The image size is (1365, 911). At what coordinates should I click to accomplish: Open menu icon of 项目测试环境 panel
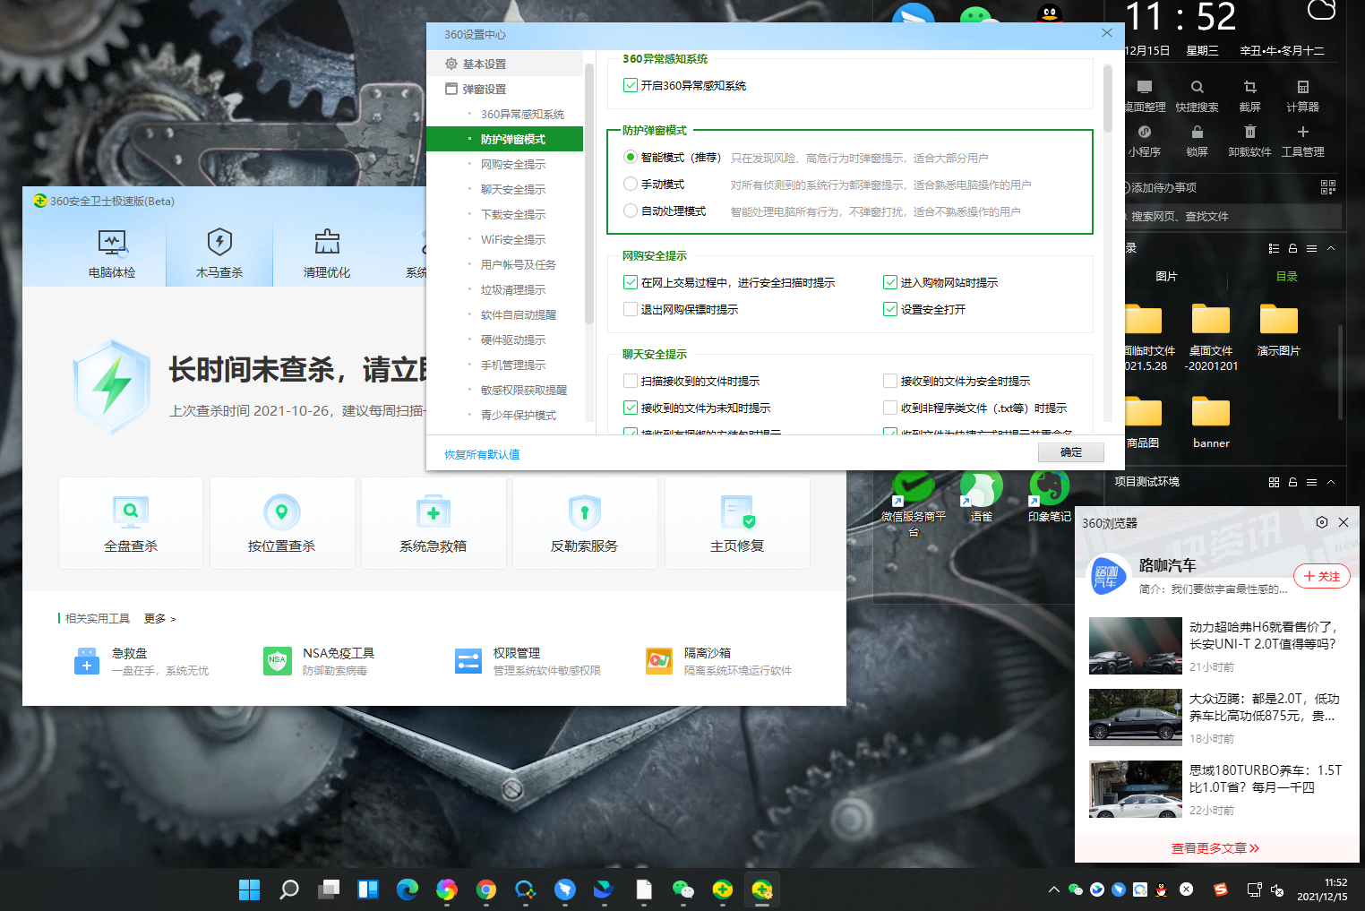[1311, 482]
